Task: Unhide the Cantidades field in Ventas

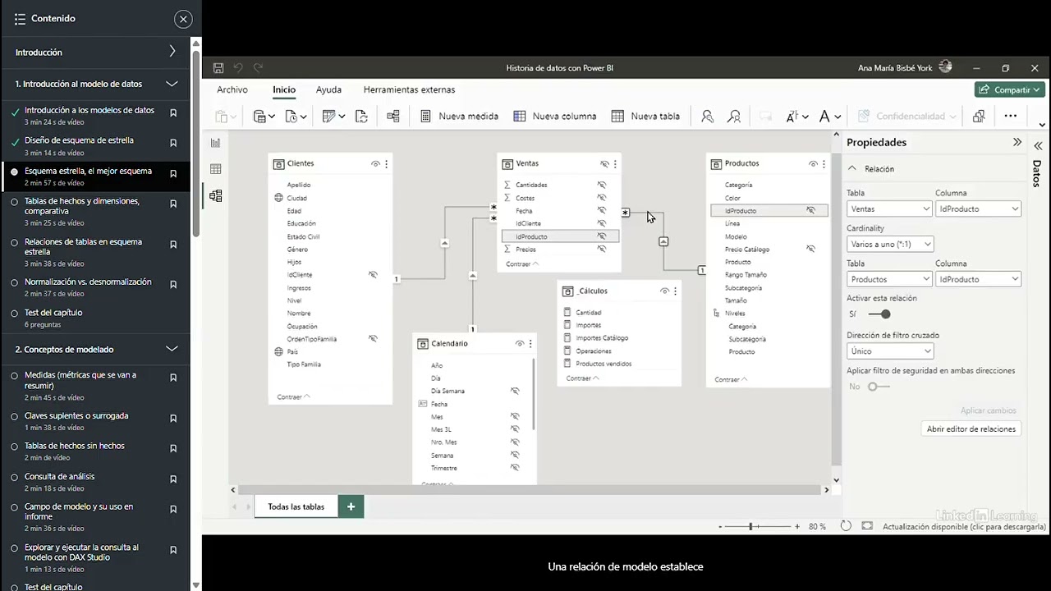Action: click(x=602, y=185)
